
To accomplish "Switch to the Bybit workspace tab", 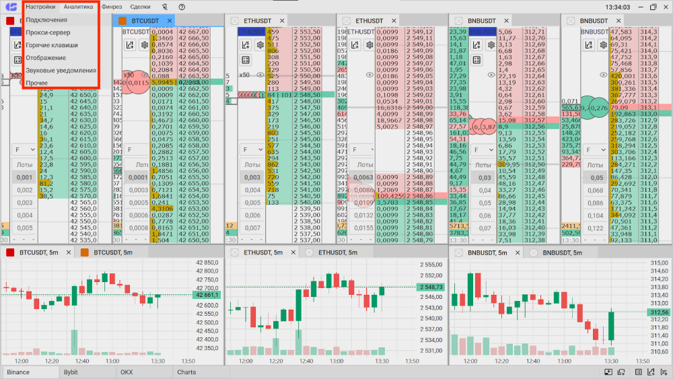I will [x=71, y=372].
